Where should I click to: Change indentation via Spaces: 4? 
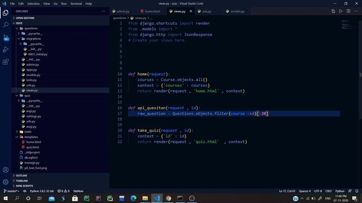(x=305, y=191)
